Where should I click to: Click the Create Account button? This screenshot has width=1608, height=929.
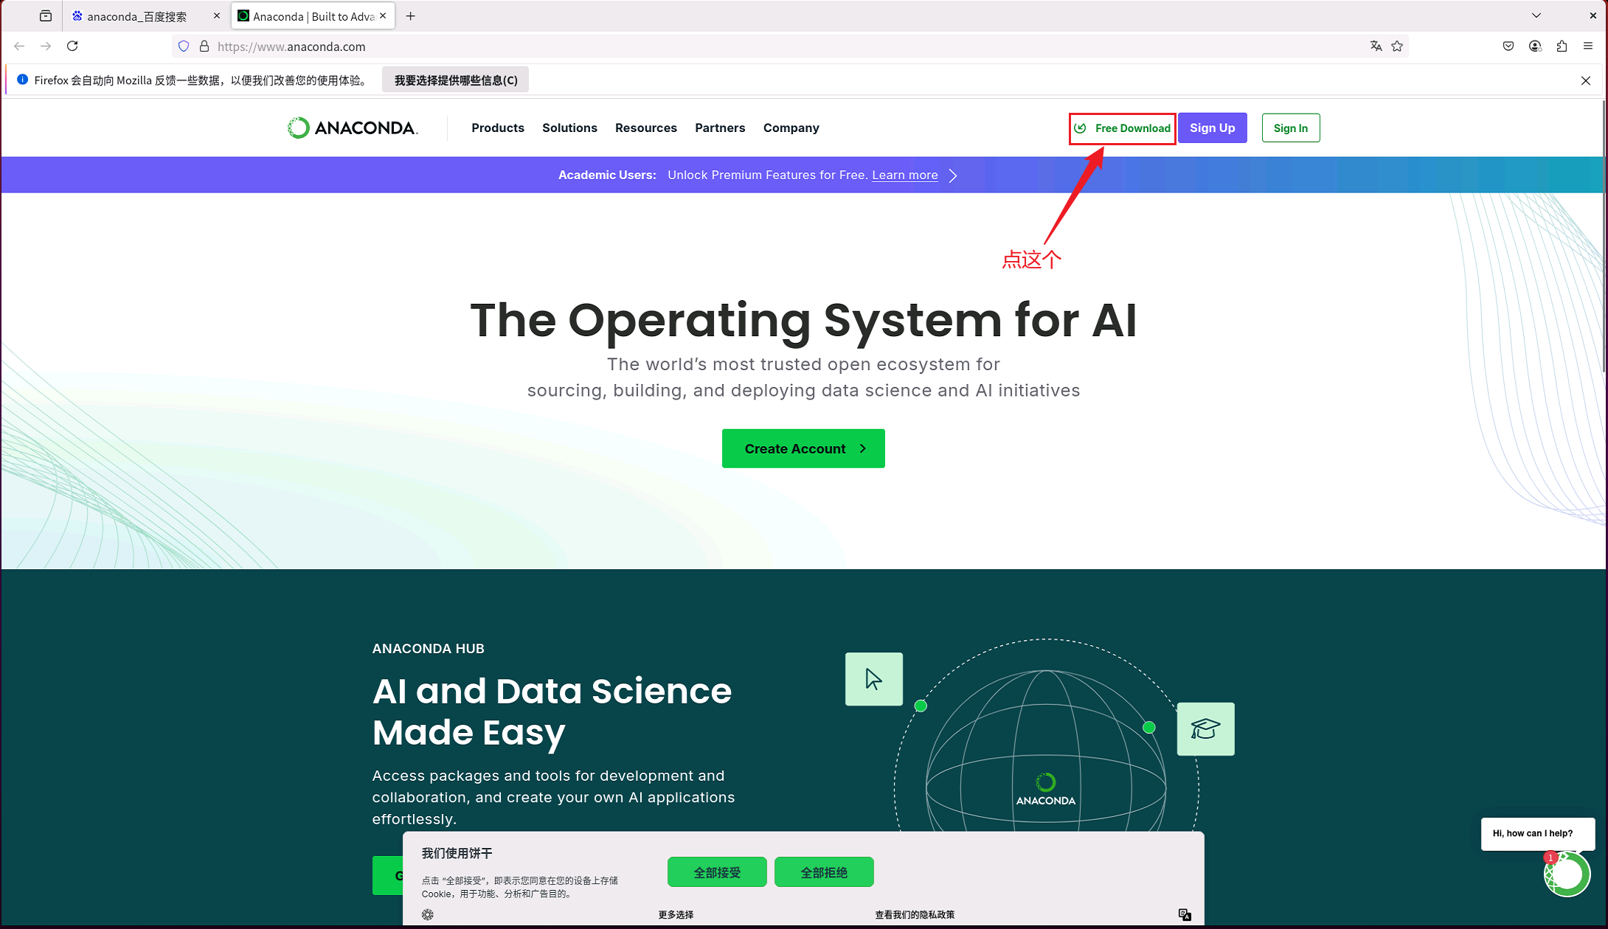tap(803, 448)
